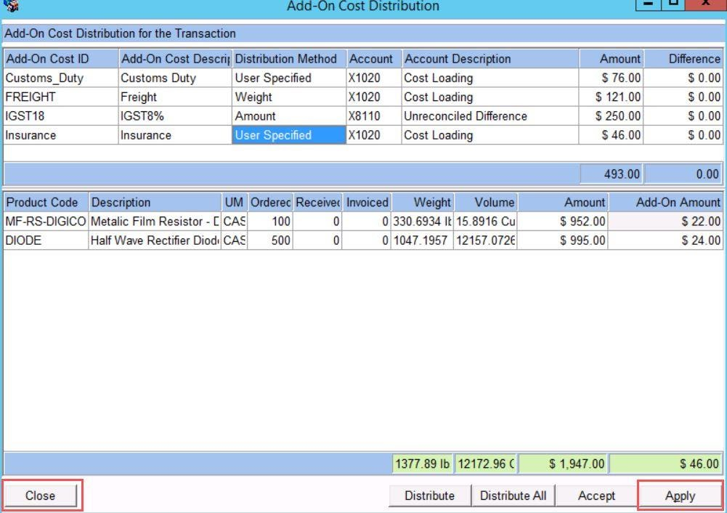Select the Customs_Duty add-on cost row

[60, 78]
